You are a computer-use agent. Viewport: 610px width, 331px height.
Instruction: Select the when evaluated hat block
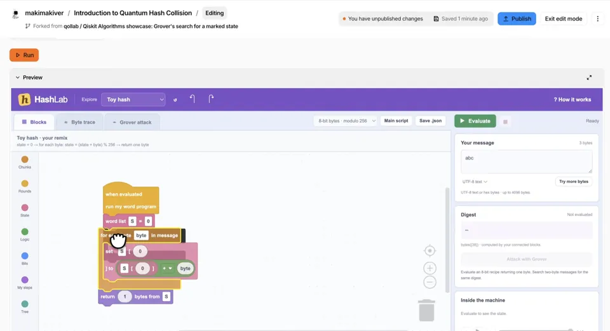click(131, 198)
